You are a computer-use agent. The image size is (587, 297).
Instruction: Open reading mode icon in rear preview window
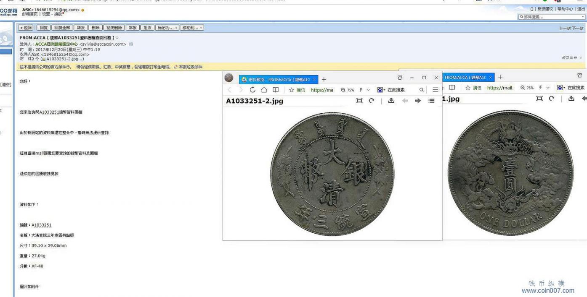(x=452, y=88)
